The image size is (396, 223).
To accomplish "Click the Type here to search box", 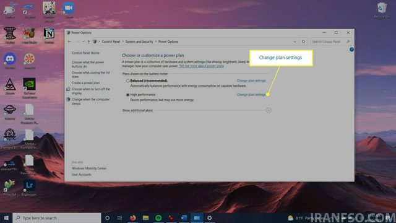I will (57, 217).
